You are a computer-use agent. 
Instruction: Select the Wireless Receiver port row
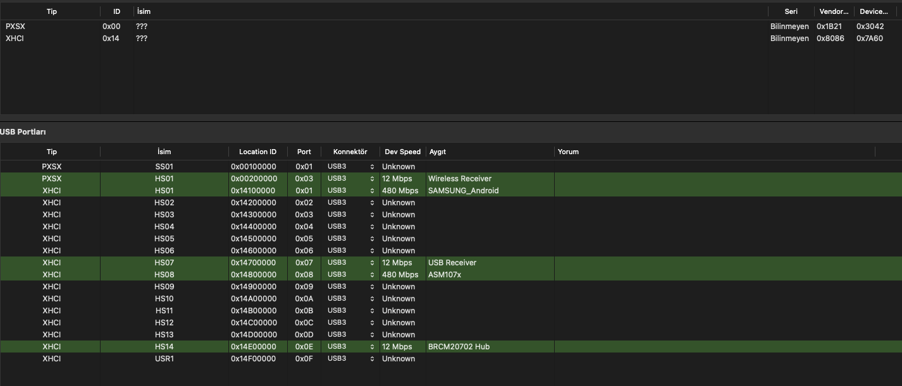(459, 179)
